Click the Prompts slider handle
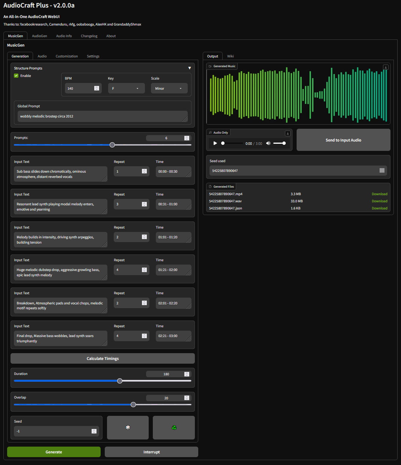The width and height of the screenshot is (401, 465). [x=112, y=145]
